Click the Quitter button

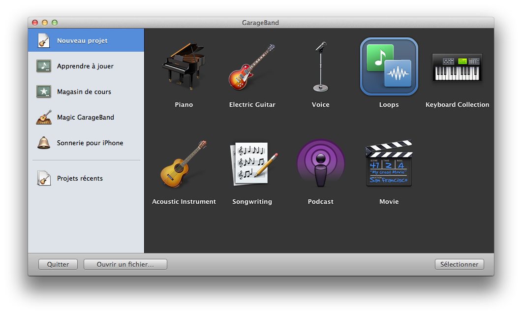(58, 264)
